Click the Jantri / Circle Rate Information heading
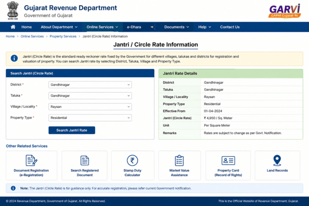309x206 pixels. tap(156, 45)
